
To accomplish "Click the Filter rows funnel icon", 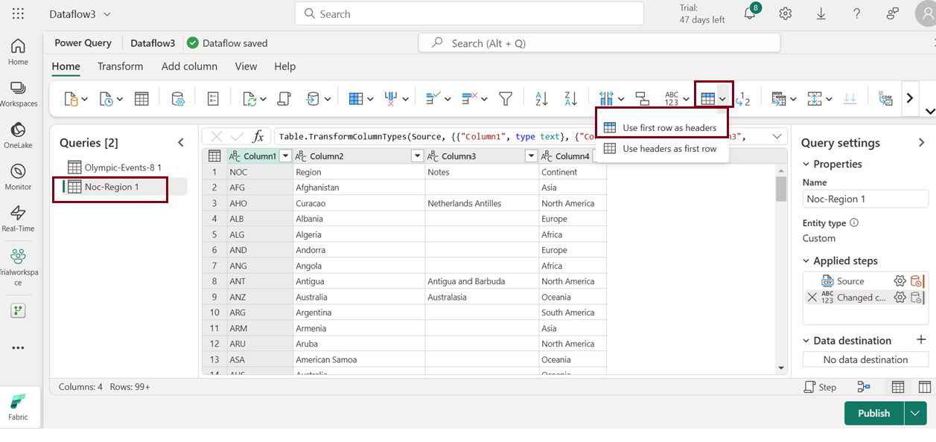I will tap(506, 98).
